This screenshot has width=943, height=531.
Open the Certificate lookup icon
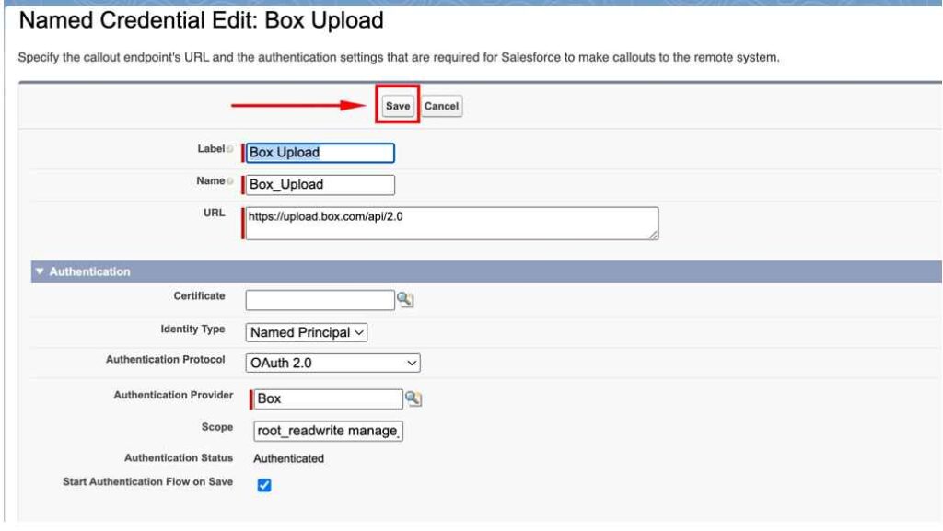click(x=405, y=299)
